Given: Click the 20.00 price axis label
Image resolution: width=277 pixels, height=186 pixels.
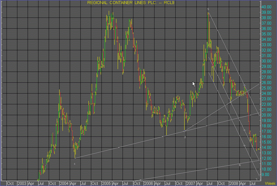Looking at the screenshot, I should tap(266, 115).
